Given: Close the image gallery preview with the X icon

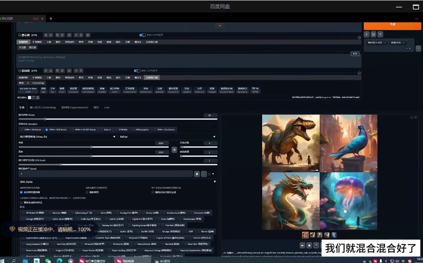Looking at the screenshot, I should tap(416, 117).
